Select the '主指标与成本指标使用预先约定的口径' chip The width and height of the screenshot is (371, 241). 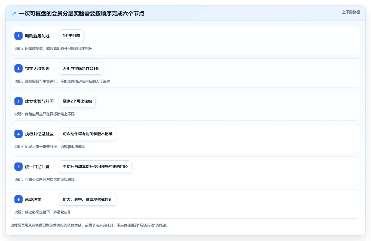[95, 167]
